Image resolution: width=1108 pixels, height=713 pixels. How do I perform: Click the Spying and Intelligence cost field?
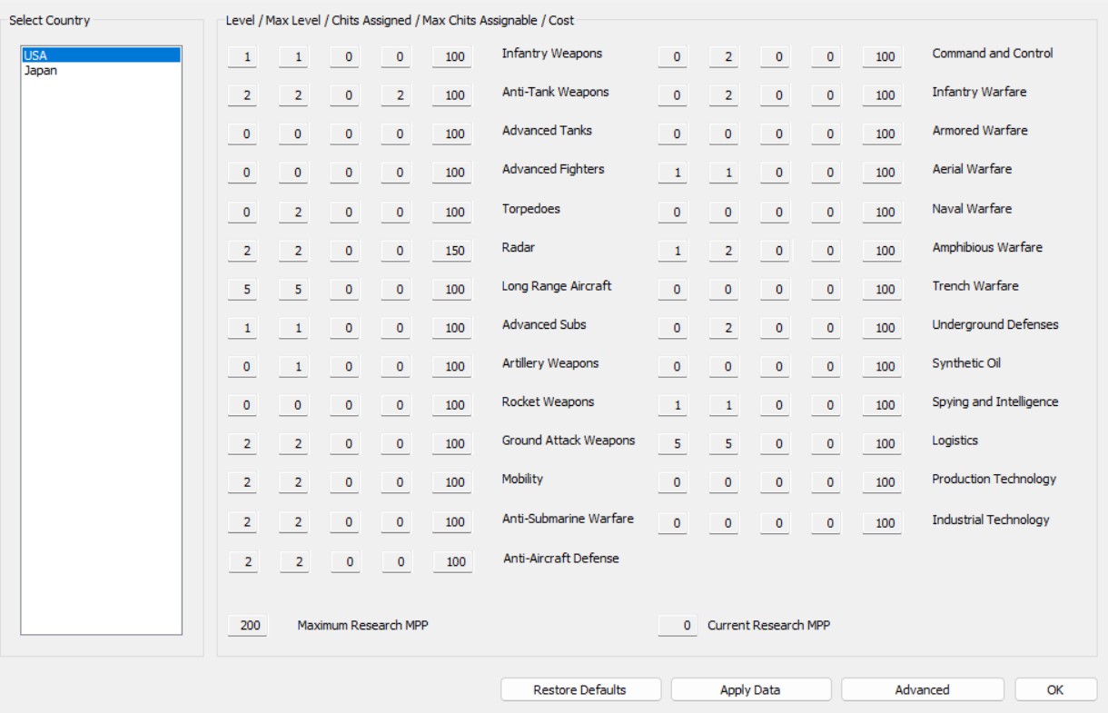coord(884,405)
